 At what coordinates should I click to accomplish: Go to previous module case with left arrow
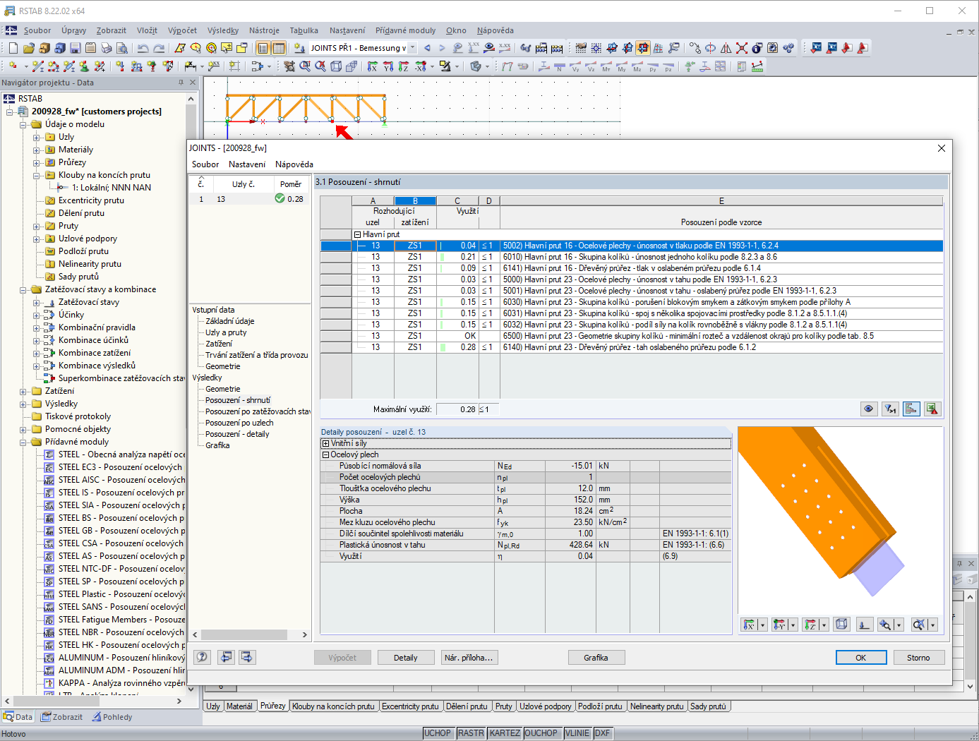click(x=427, y=48)
